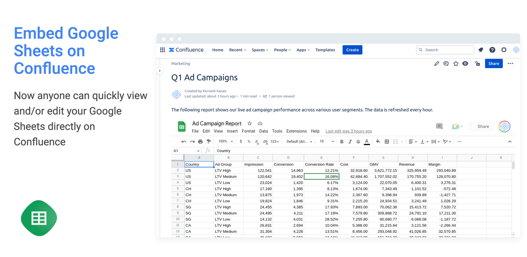
Task: Click the formula bar showing Country
Action: point(364,151)
